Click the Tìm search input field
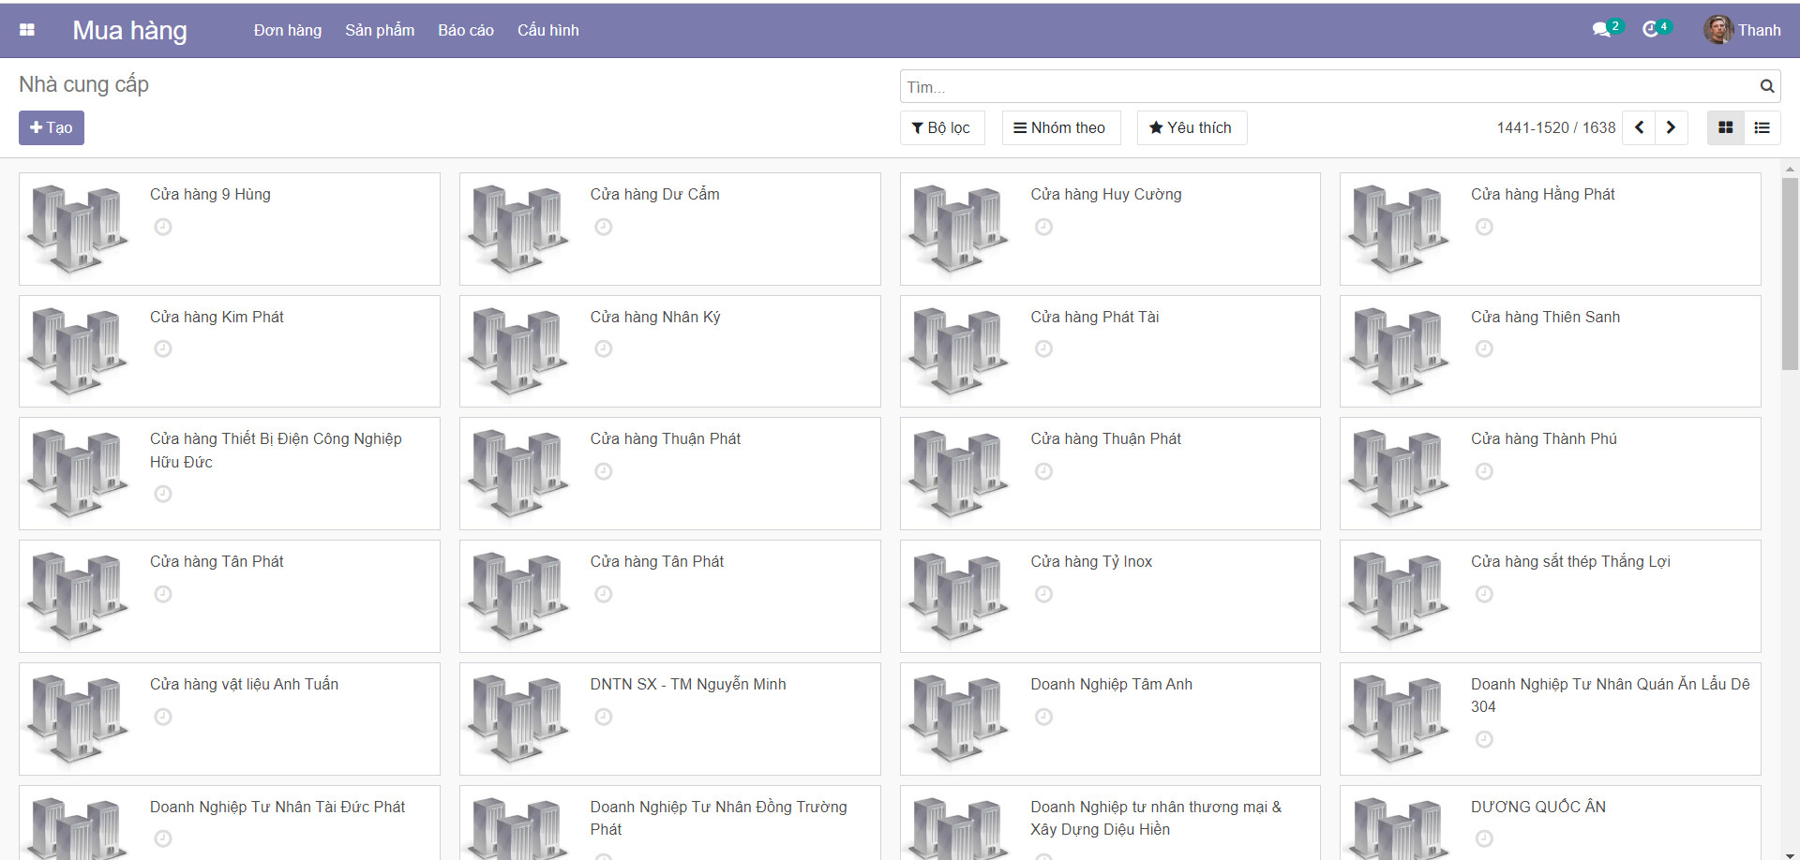The width and height of the screenshot is (1800, 860). point(1327,86)
